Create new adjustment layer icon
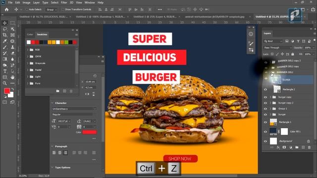Image resolution: width=317 pixels, height=178 pixels. (x=291, y=147)
